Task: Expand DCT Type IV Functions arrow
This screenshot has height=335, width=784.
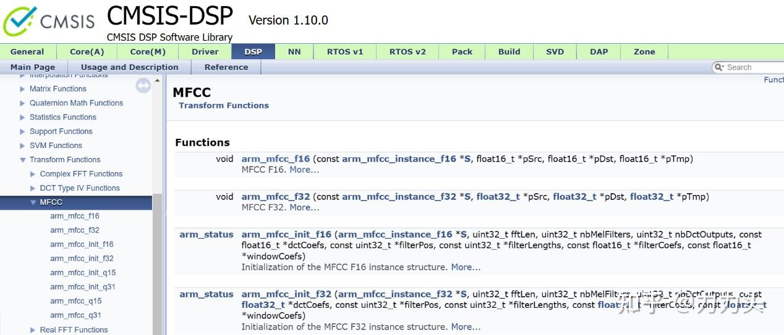Action: point(33,188)
